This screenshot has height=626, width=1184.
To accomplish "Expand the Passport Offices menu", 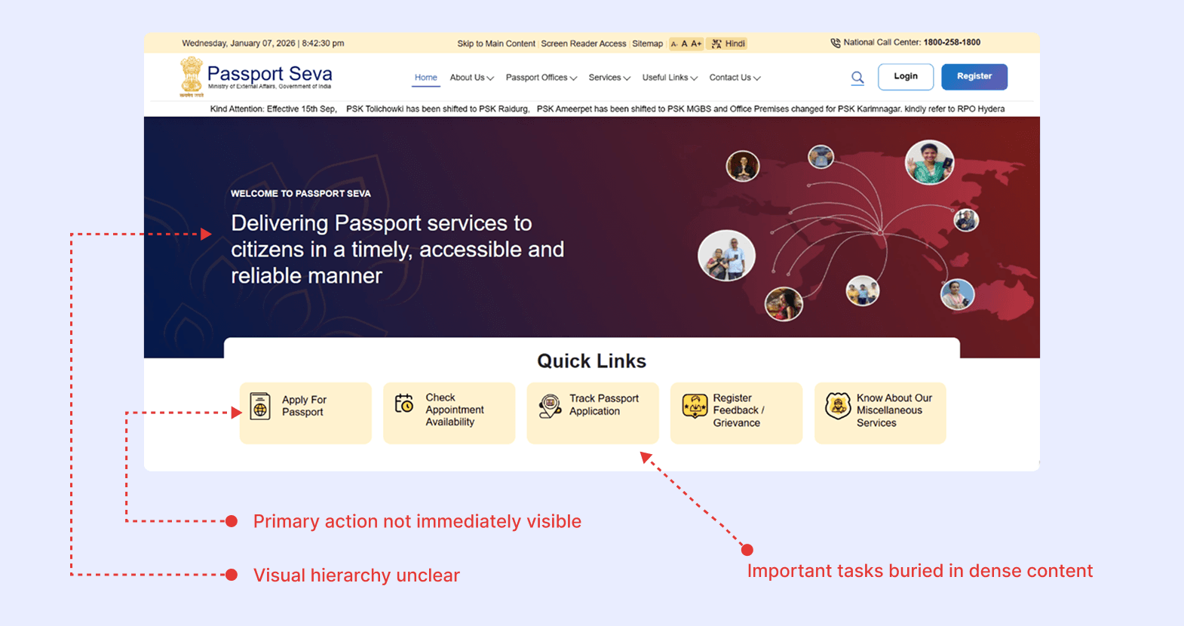I will click(x=541, y=78).
